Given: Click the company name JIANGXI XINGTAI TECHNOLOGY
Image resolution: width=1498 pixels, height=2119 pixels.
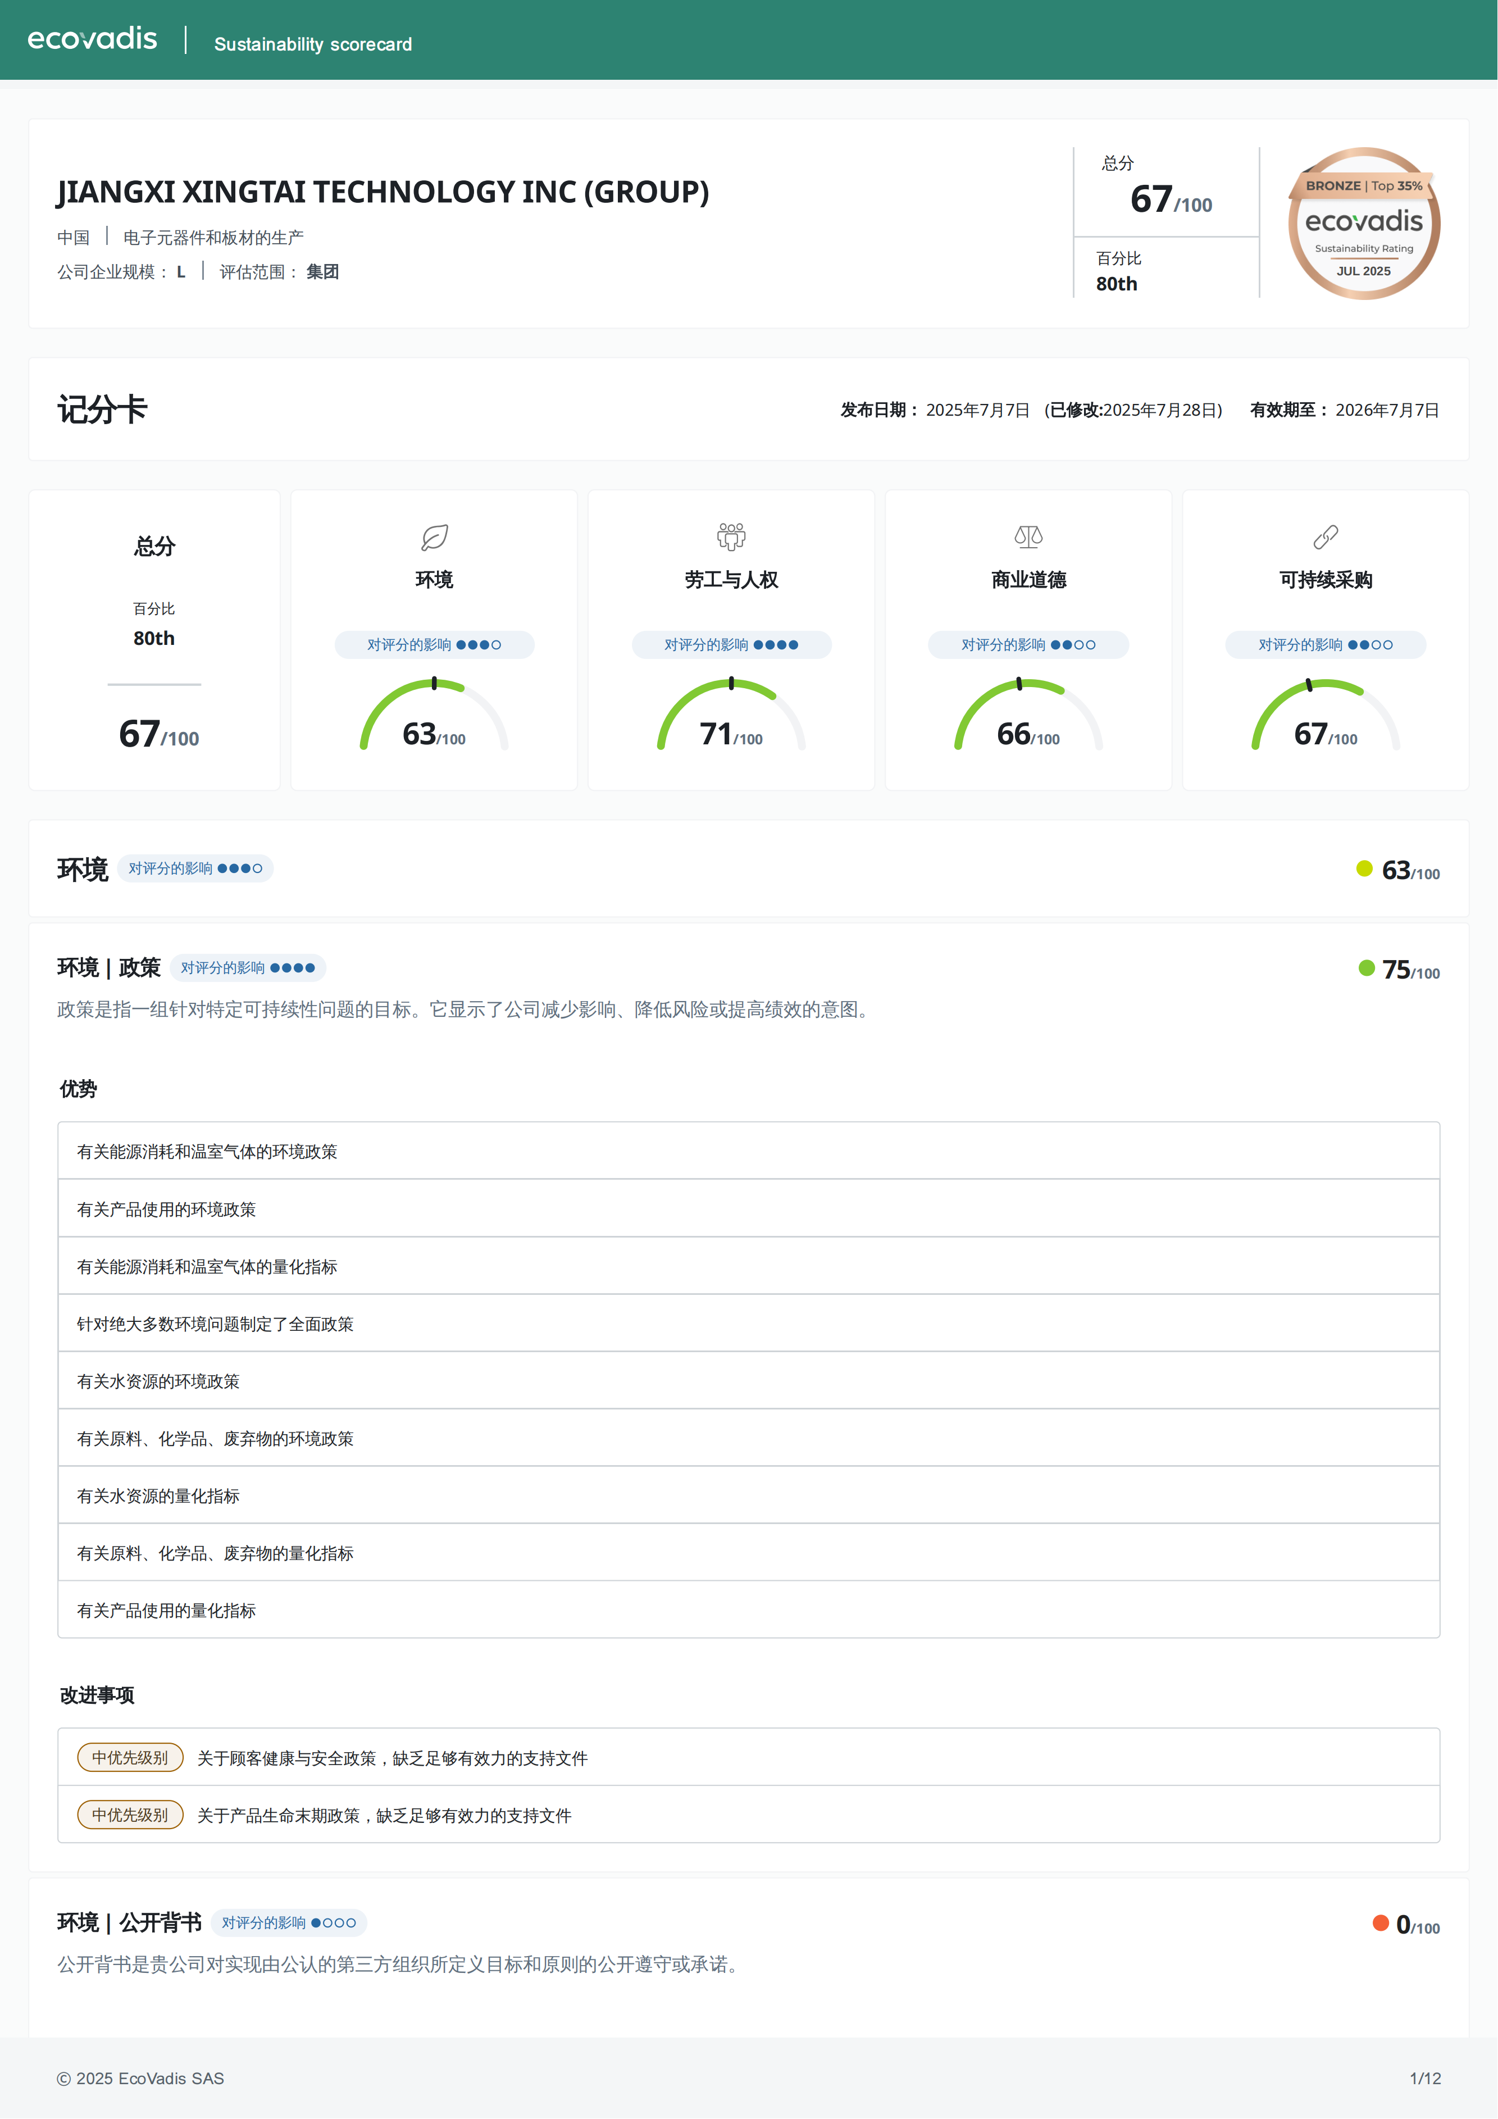Looking at the screenshot, I should click(383, 192).
